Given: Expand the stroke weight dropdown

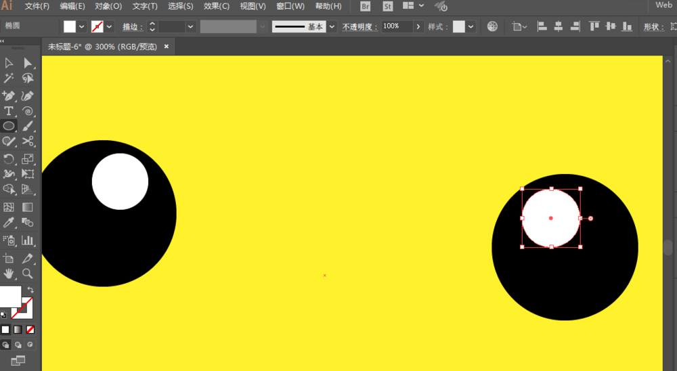Looking at the screenshot, I should tap(190, 27).
